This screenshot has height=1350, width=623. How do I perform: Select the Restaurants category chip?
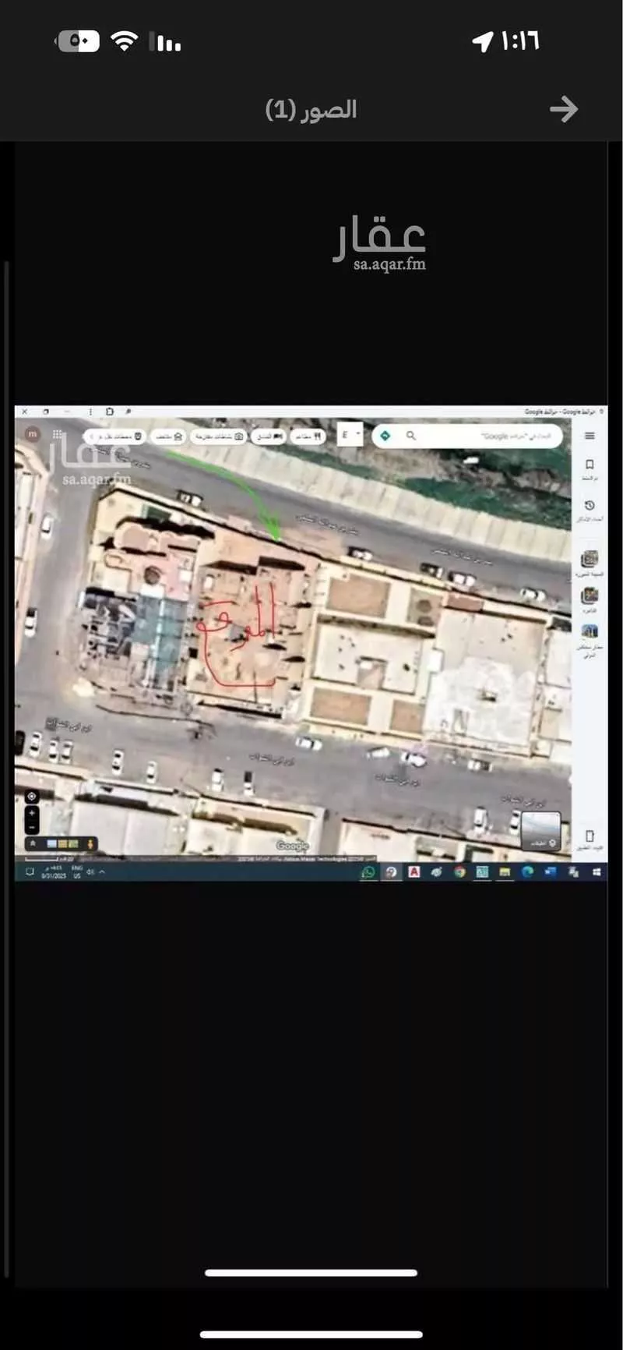click(x=309, y=436)
